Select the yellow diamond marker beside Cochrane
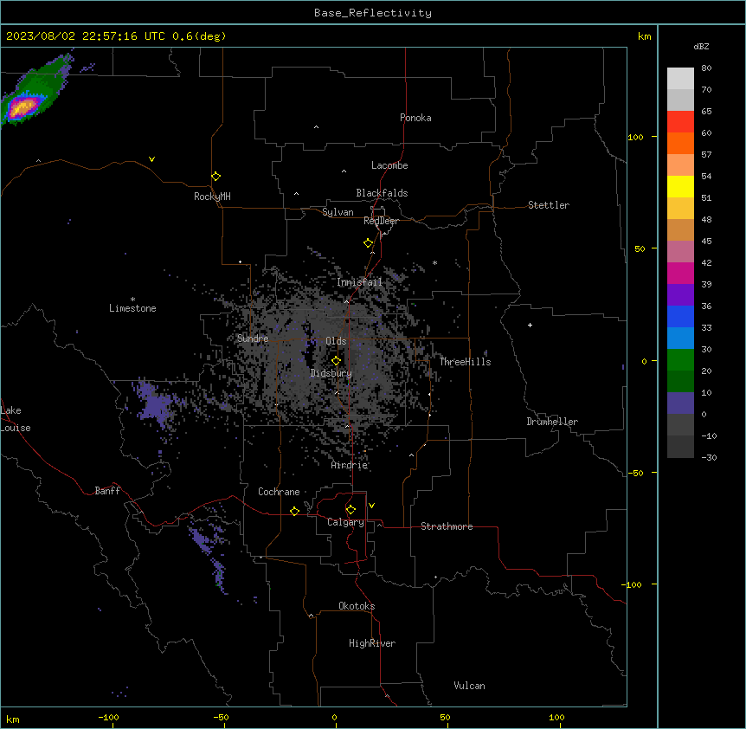Screen dimensions: 746x729 294,511
